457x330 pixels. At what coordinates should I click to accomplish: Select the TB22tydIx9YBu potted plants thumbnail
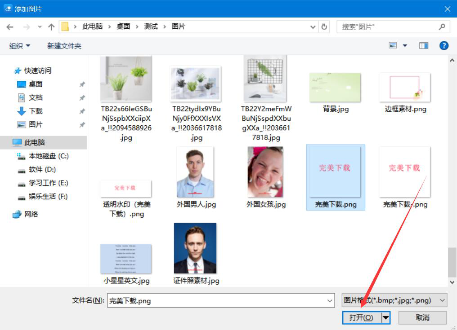tap(196, 84)
